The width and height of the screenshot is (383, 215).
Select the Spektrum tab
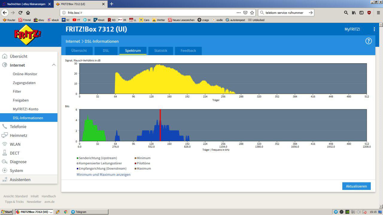[x=133, y=51]
